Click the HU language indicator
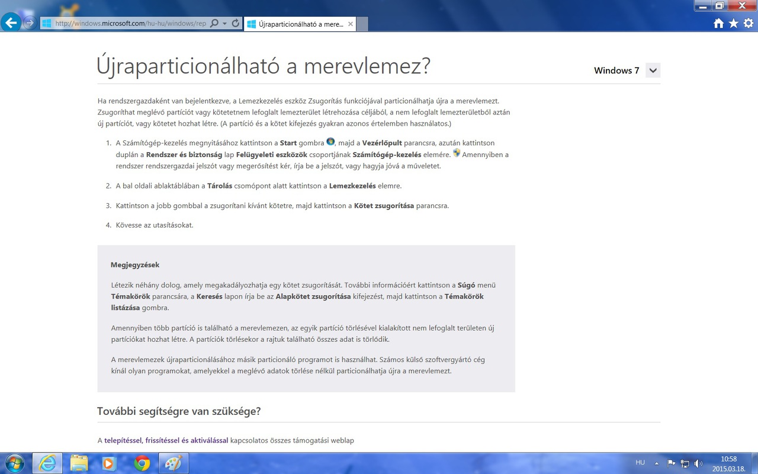The height and width of the screenshot is (474, 758). [x=640, y=462]
